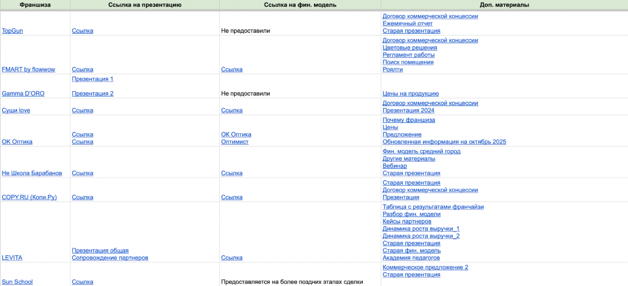628x286 pixels.
Task: Select the Ссылка на фин. модель header
Action: [300, 5]
